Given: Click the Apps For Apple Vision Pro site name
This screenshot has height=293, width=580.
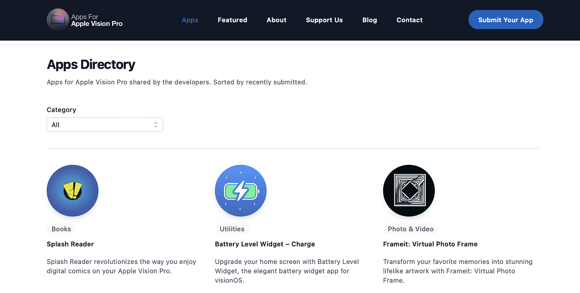Looking at the screenshot, I should [x=97, y=20].
